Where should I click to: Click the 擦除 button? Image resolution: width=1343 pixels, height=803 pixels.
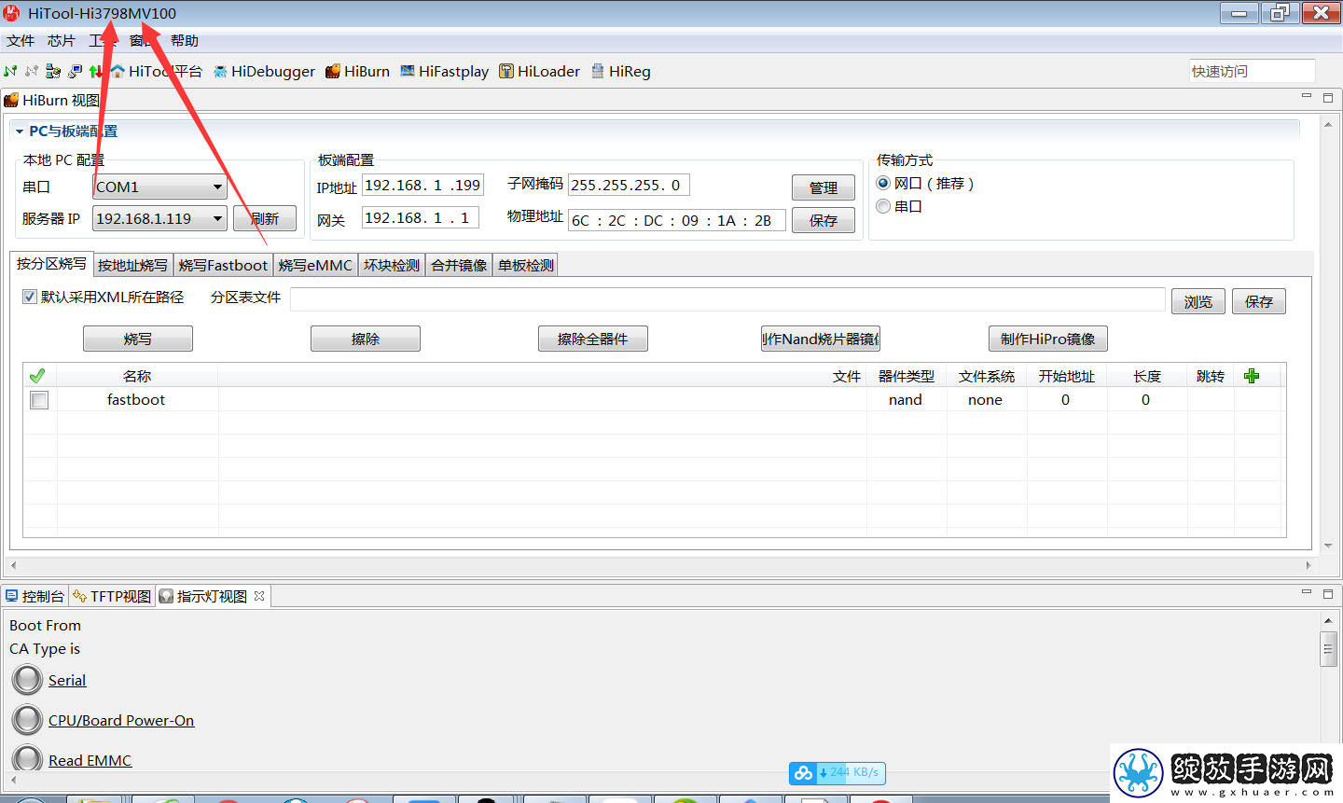(x=366, y=339)
